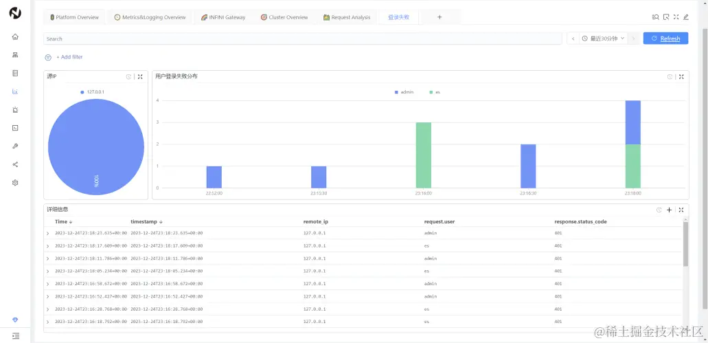Switch to the Cluster Overview tab

[x=284, y=17]
